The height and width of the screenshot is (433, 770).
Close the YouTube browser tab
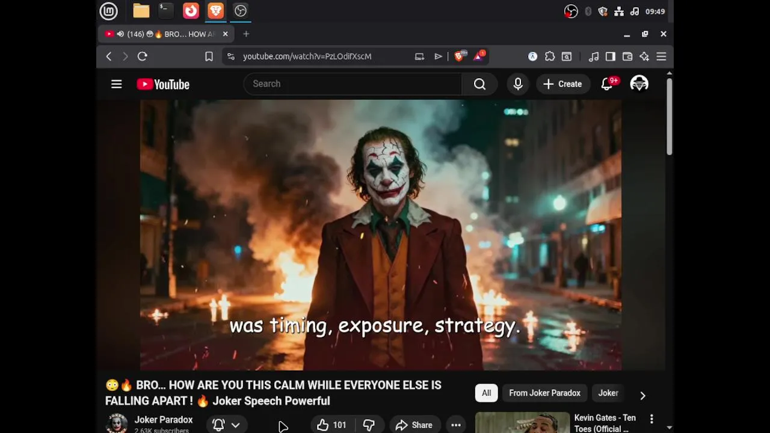[226, 34]
